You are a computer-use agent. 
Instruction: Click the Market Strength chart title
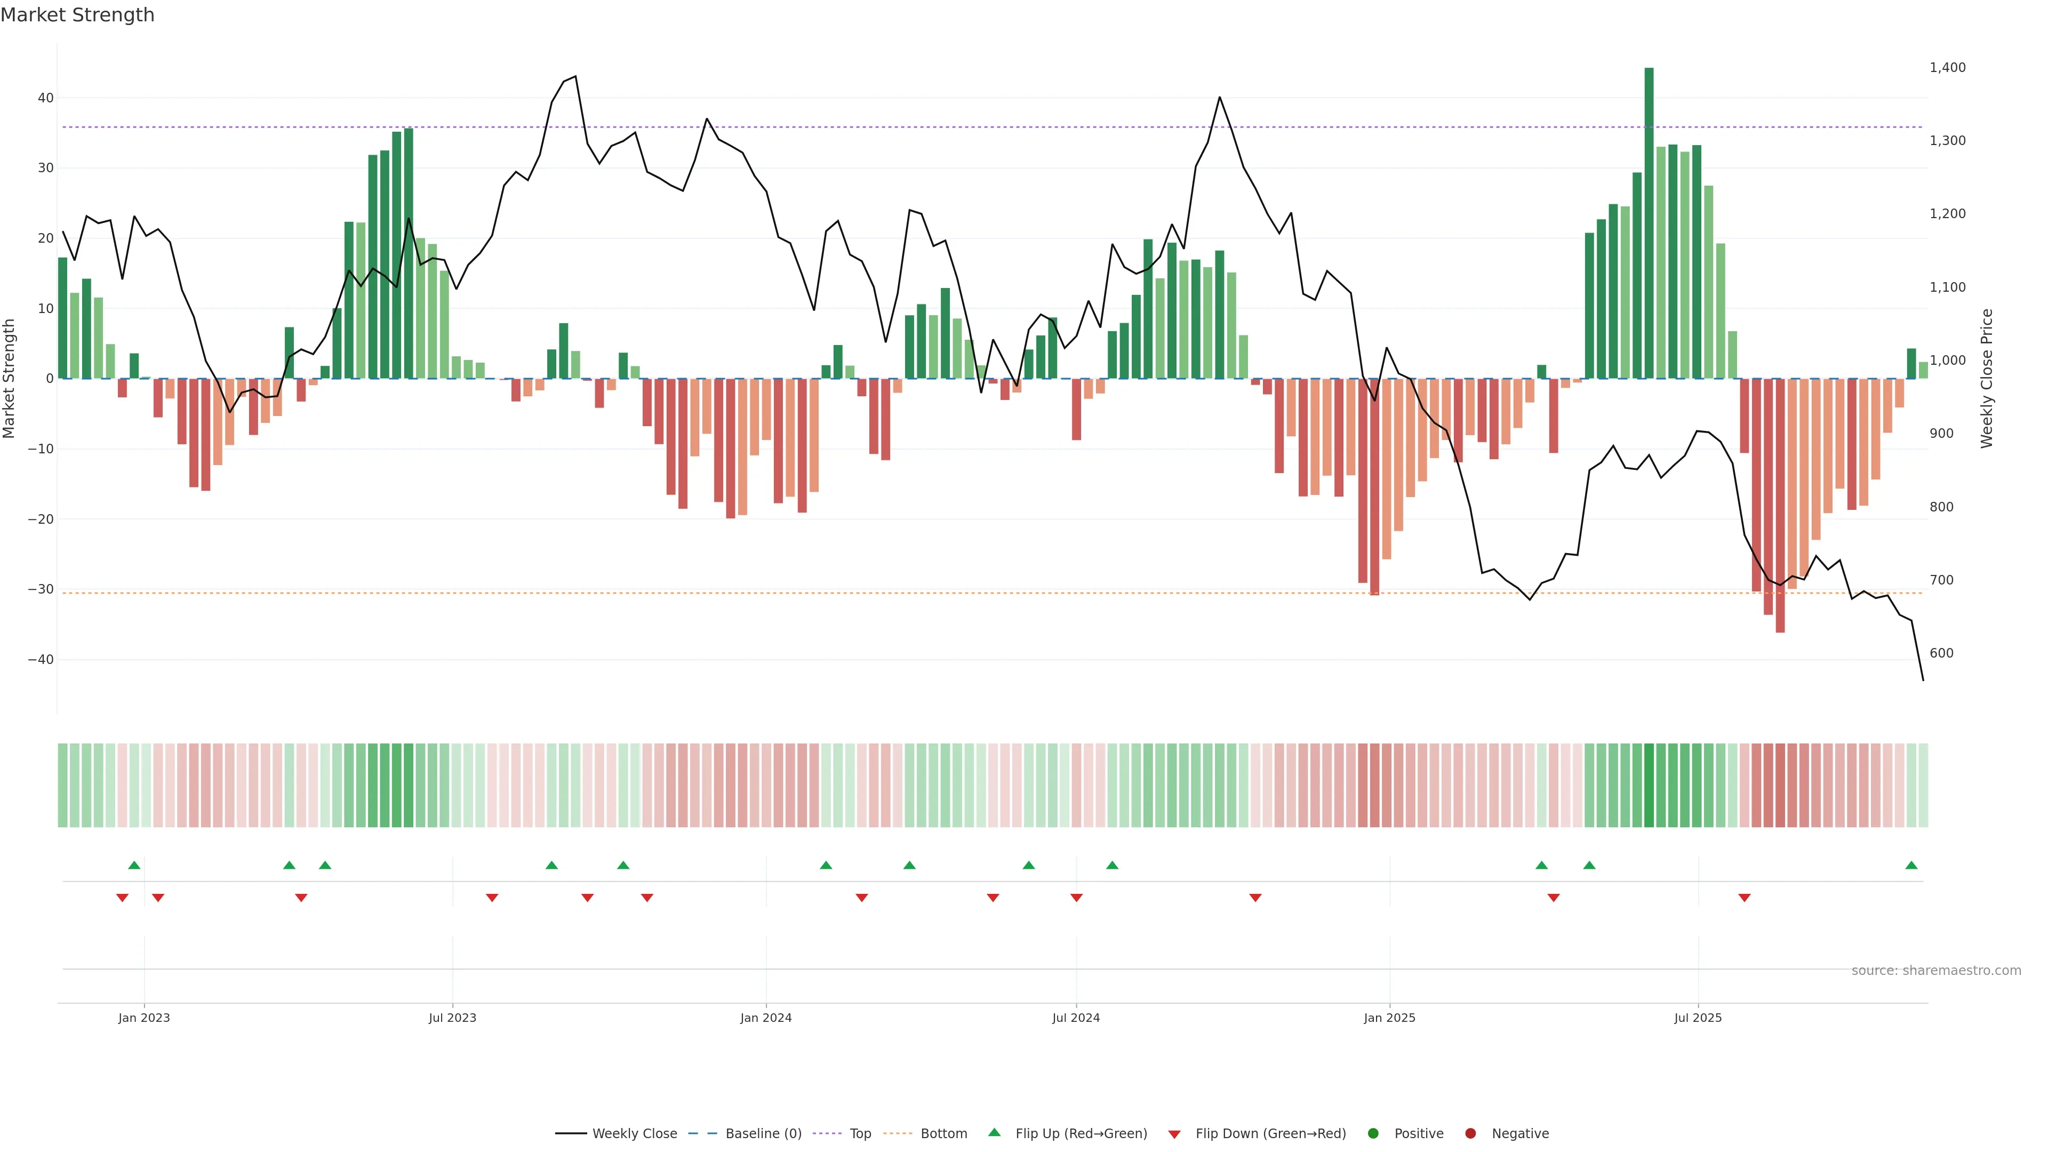[77, 15]
